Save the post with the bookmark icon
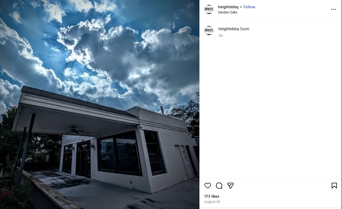The width and height of the screenshot is (342, 209). pos(334,186)
